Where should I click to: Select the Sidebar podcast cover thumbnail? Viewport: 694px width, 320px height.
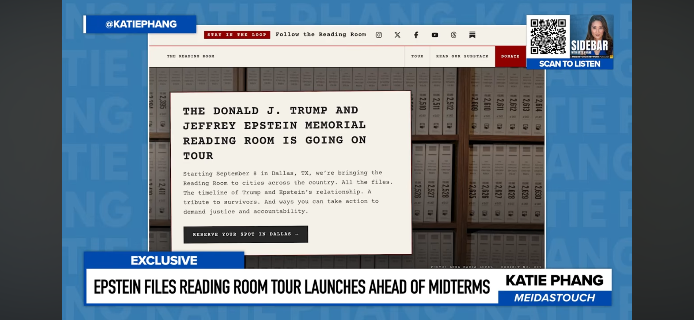pos(591,37)
